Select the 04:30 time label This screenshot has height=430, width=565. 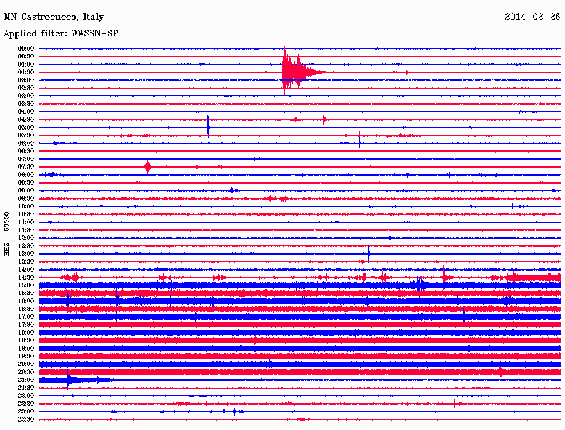tap(25, 120)
